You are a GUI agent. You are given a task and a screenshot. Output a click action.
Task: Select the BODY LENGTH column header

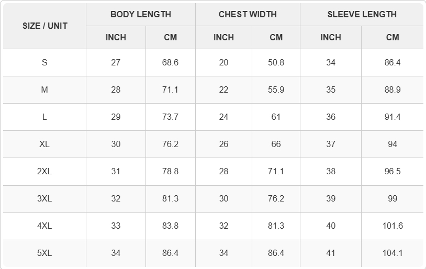tap(141, 15)
